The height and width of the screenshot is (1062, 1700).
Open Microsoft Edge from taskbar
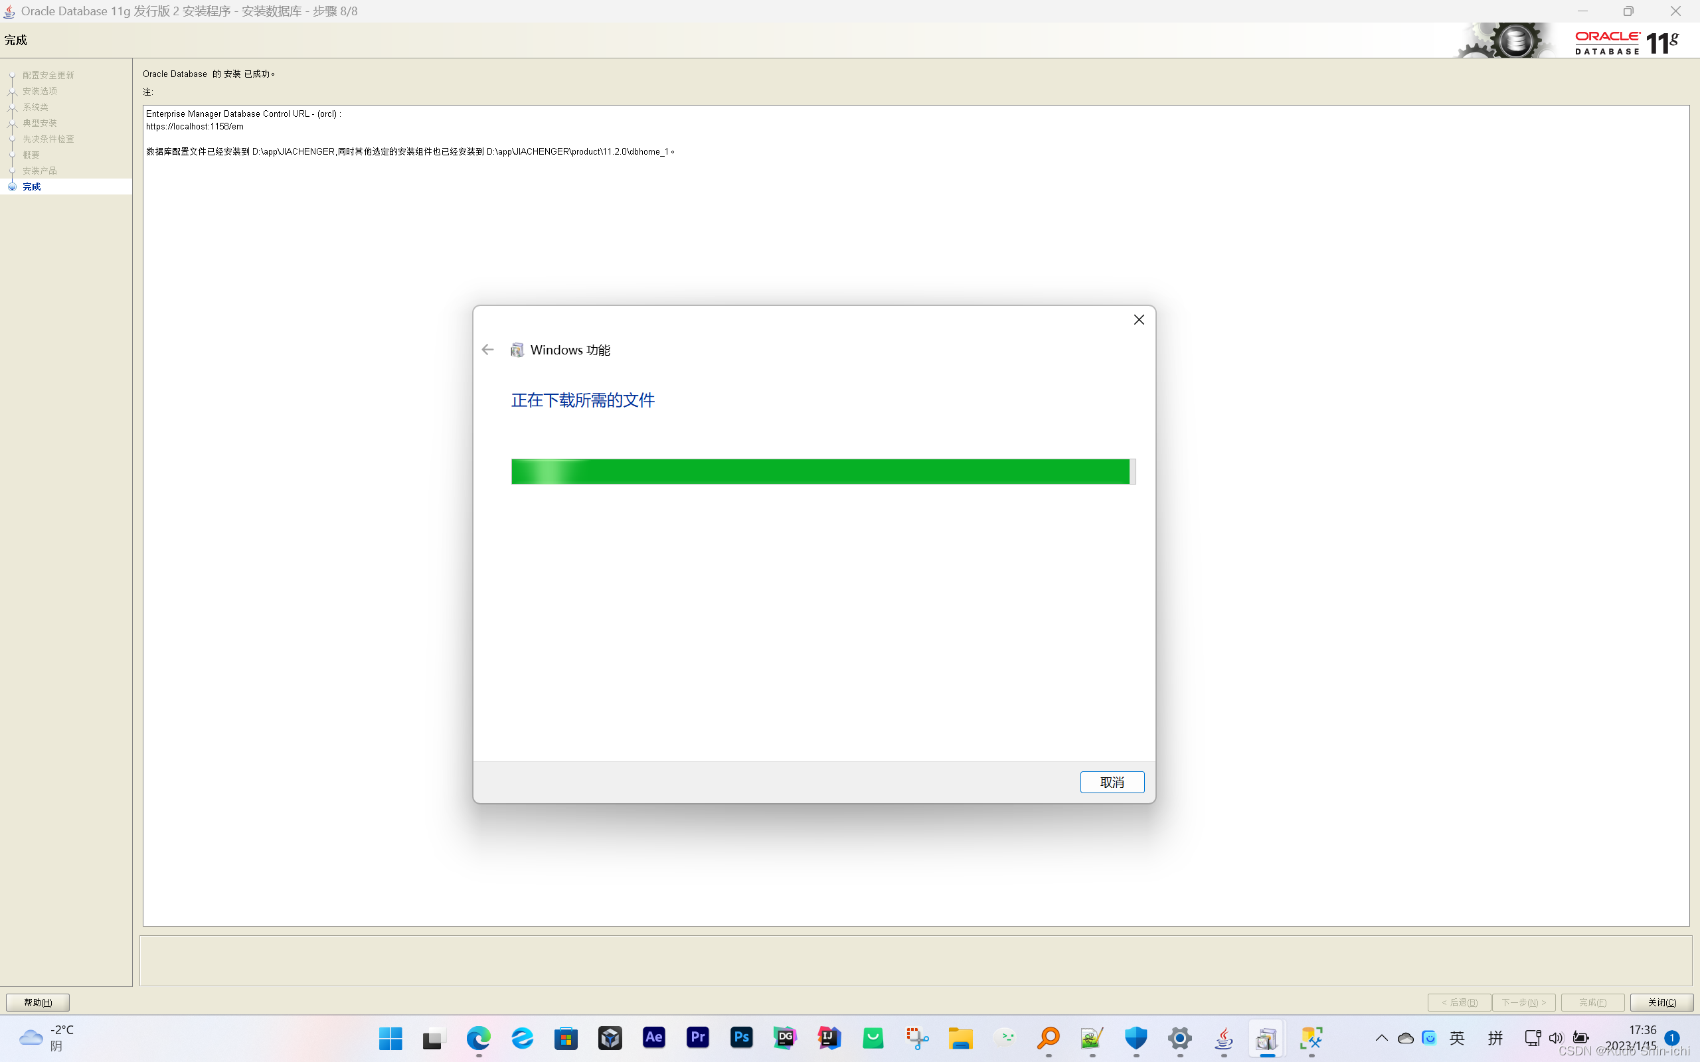click(478, 1037)
